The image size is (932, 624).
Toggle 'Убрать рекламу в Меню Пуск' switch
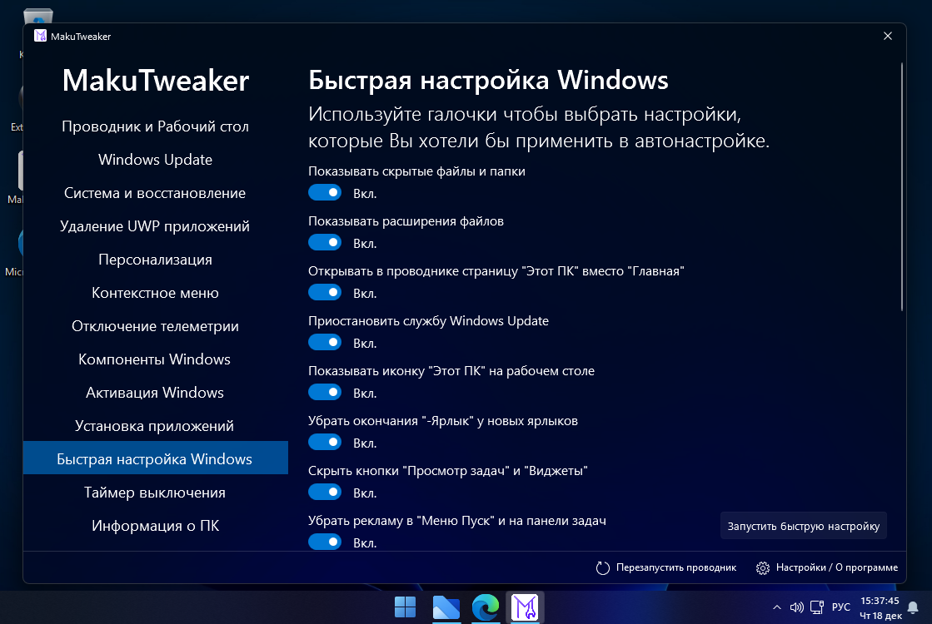[x=325, y=542]
